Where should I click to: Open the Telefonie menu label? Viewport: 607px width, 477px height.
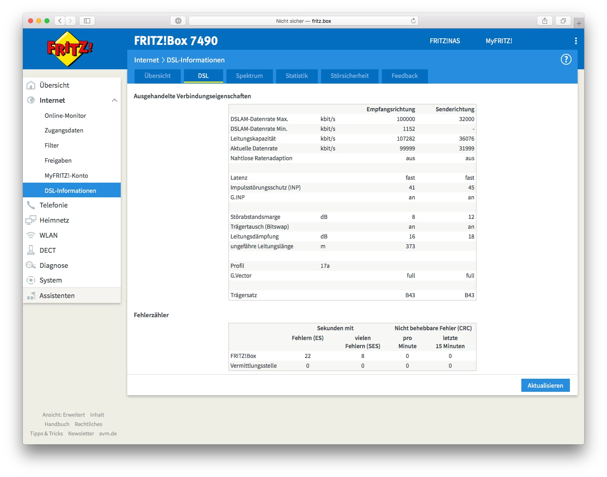point(53,205)
